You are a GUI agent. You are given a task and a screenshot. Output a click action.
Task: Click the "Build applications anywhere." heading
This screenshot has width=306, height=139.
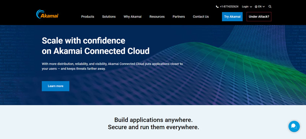tap(153, 120)
